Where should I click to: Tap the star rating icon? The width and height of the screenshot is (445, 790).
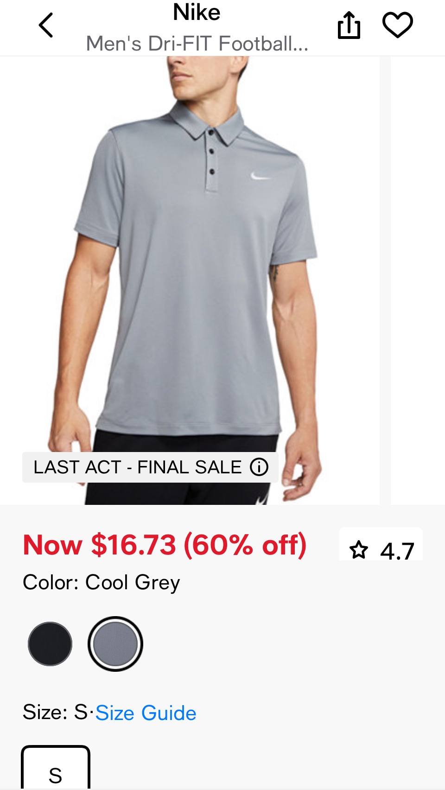[359, 550]
